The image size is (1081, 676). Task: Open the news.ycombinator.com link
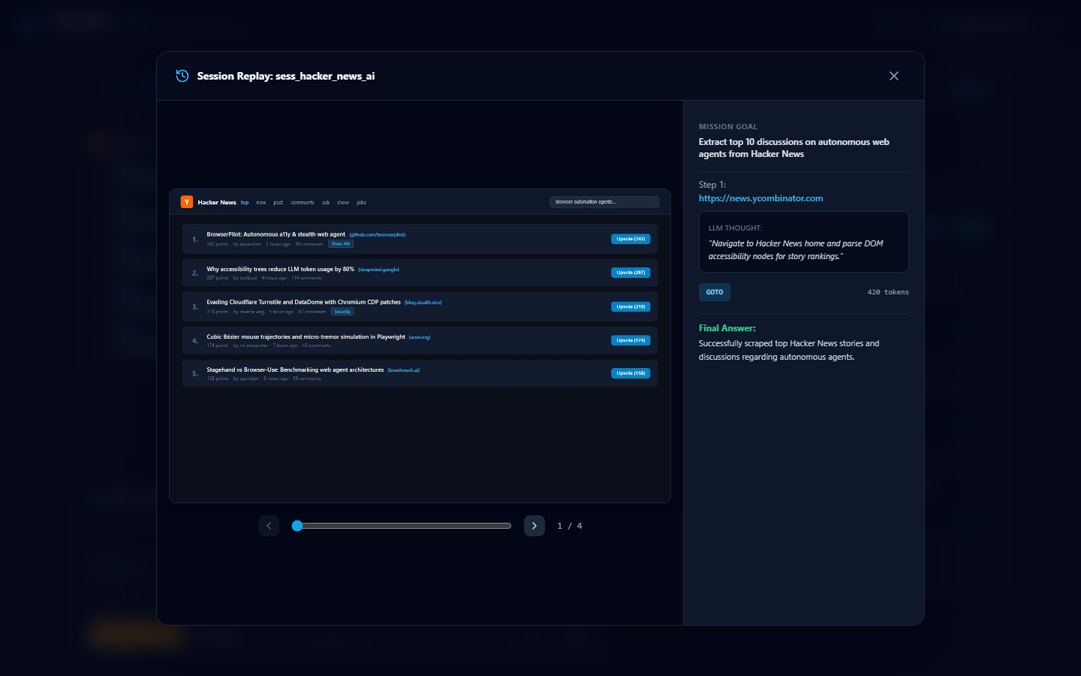click(760, 198)
